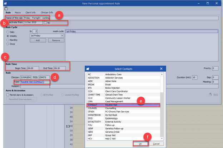Screen dimensions: 223x148
Task: Open the Routine Visit (CONSULT) type link
Action: [x=33, y=82]
